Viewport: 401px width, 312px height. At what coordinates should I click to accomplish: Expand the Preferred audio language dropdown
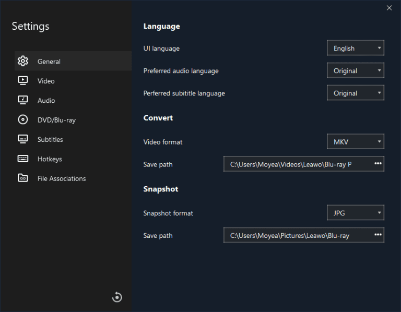(356, 70)
